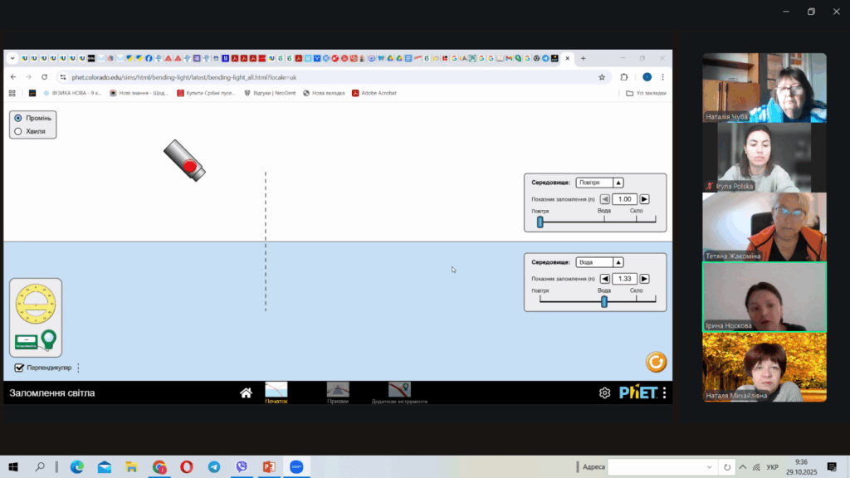Switch the УКР keyboard language indicator
Viewport: 850px width, 478px height.
pyautogui.click(x=773, y=467)
